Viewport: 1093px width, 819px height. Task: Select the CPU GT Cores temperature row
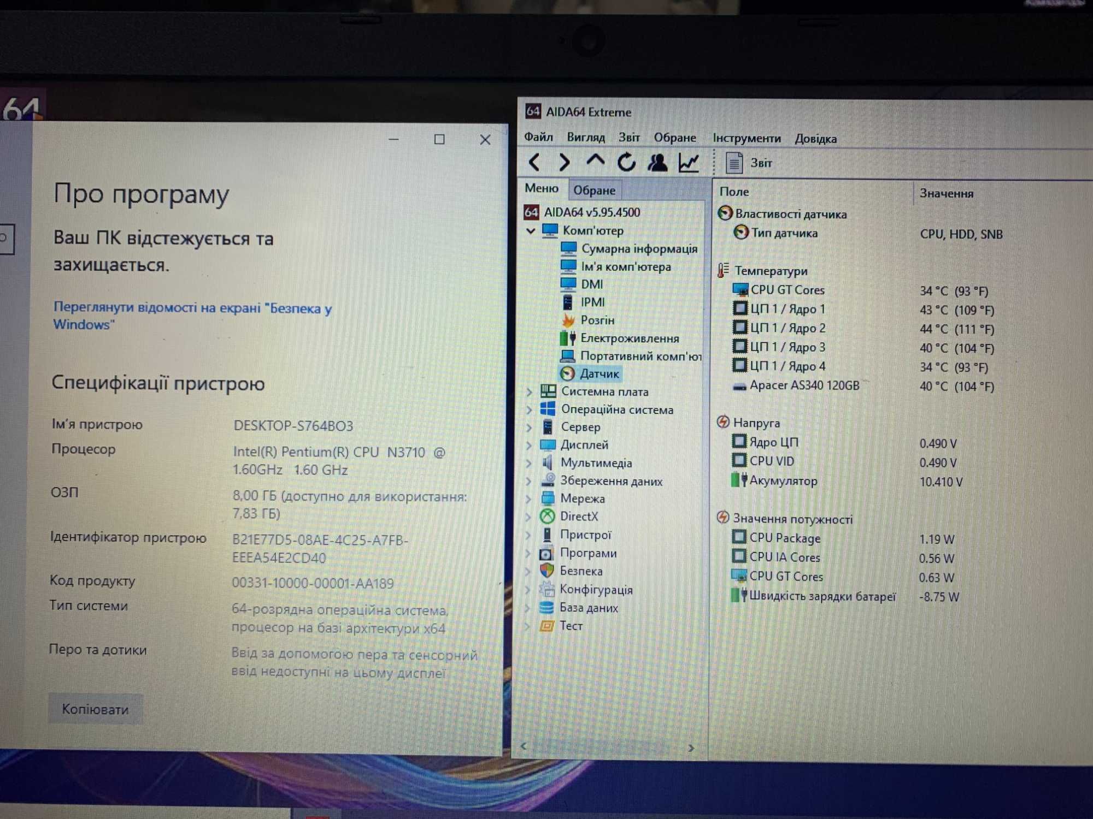[861, 290]
